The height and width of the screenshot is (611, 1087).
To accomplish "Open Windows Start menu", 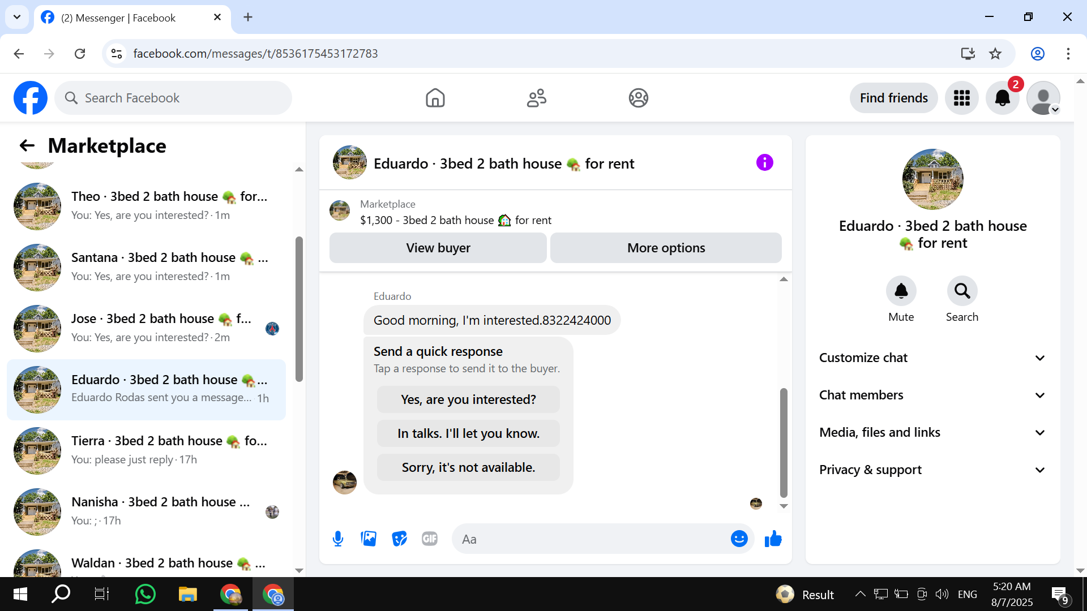I will 20,595.
